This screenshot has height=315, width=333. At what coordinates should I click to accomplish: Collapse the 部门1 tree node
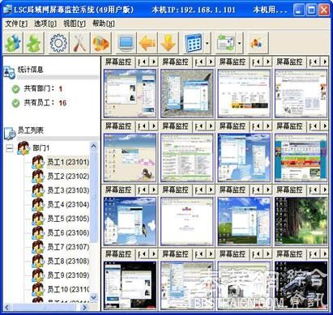pyautogui.click(x=10, y=148)
